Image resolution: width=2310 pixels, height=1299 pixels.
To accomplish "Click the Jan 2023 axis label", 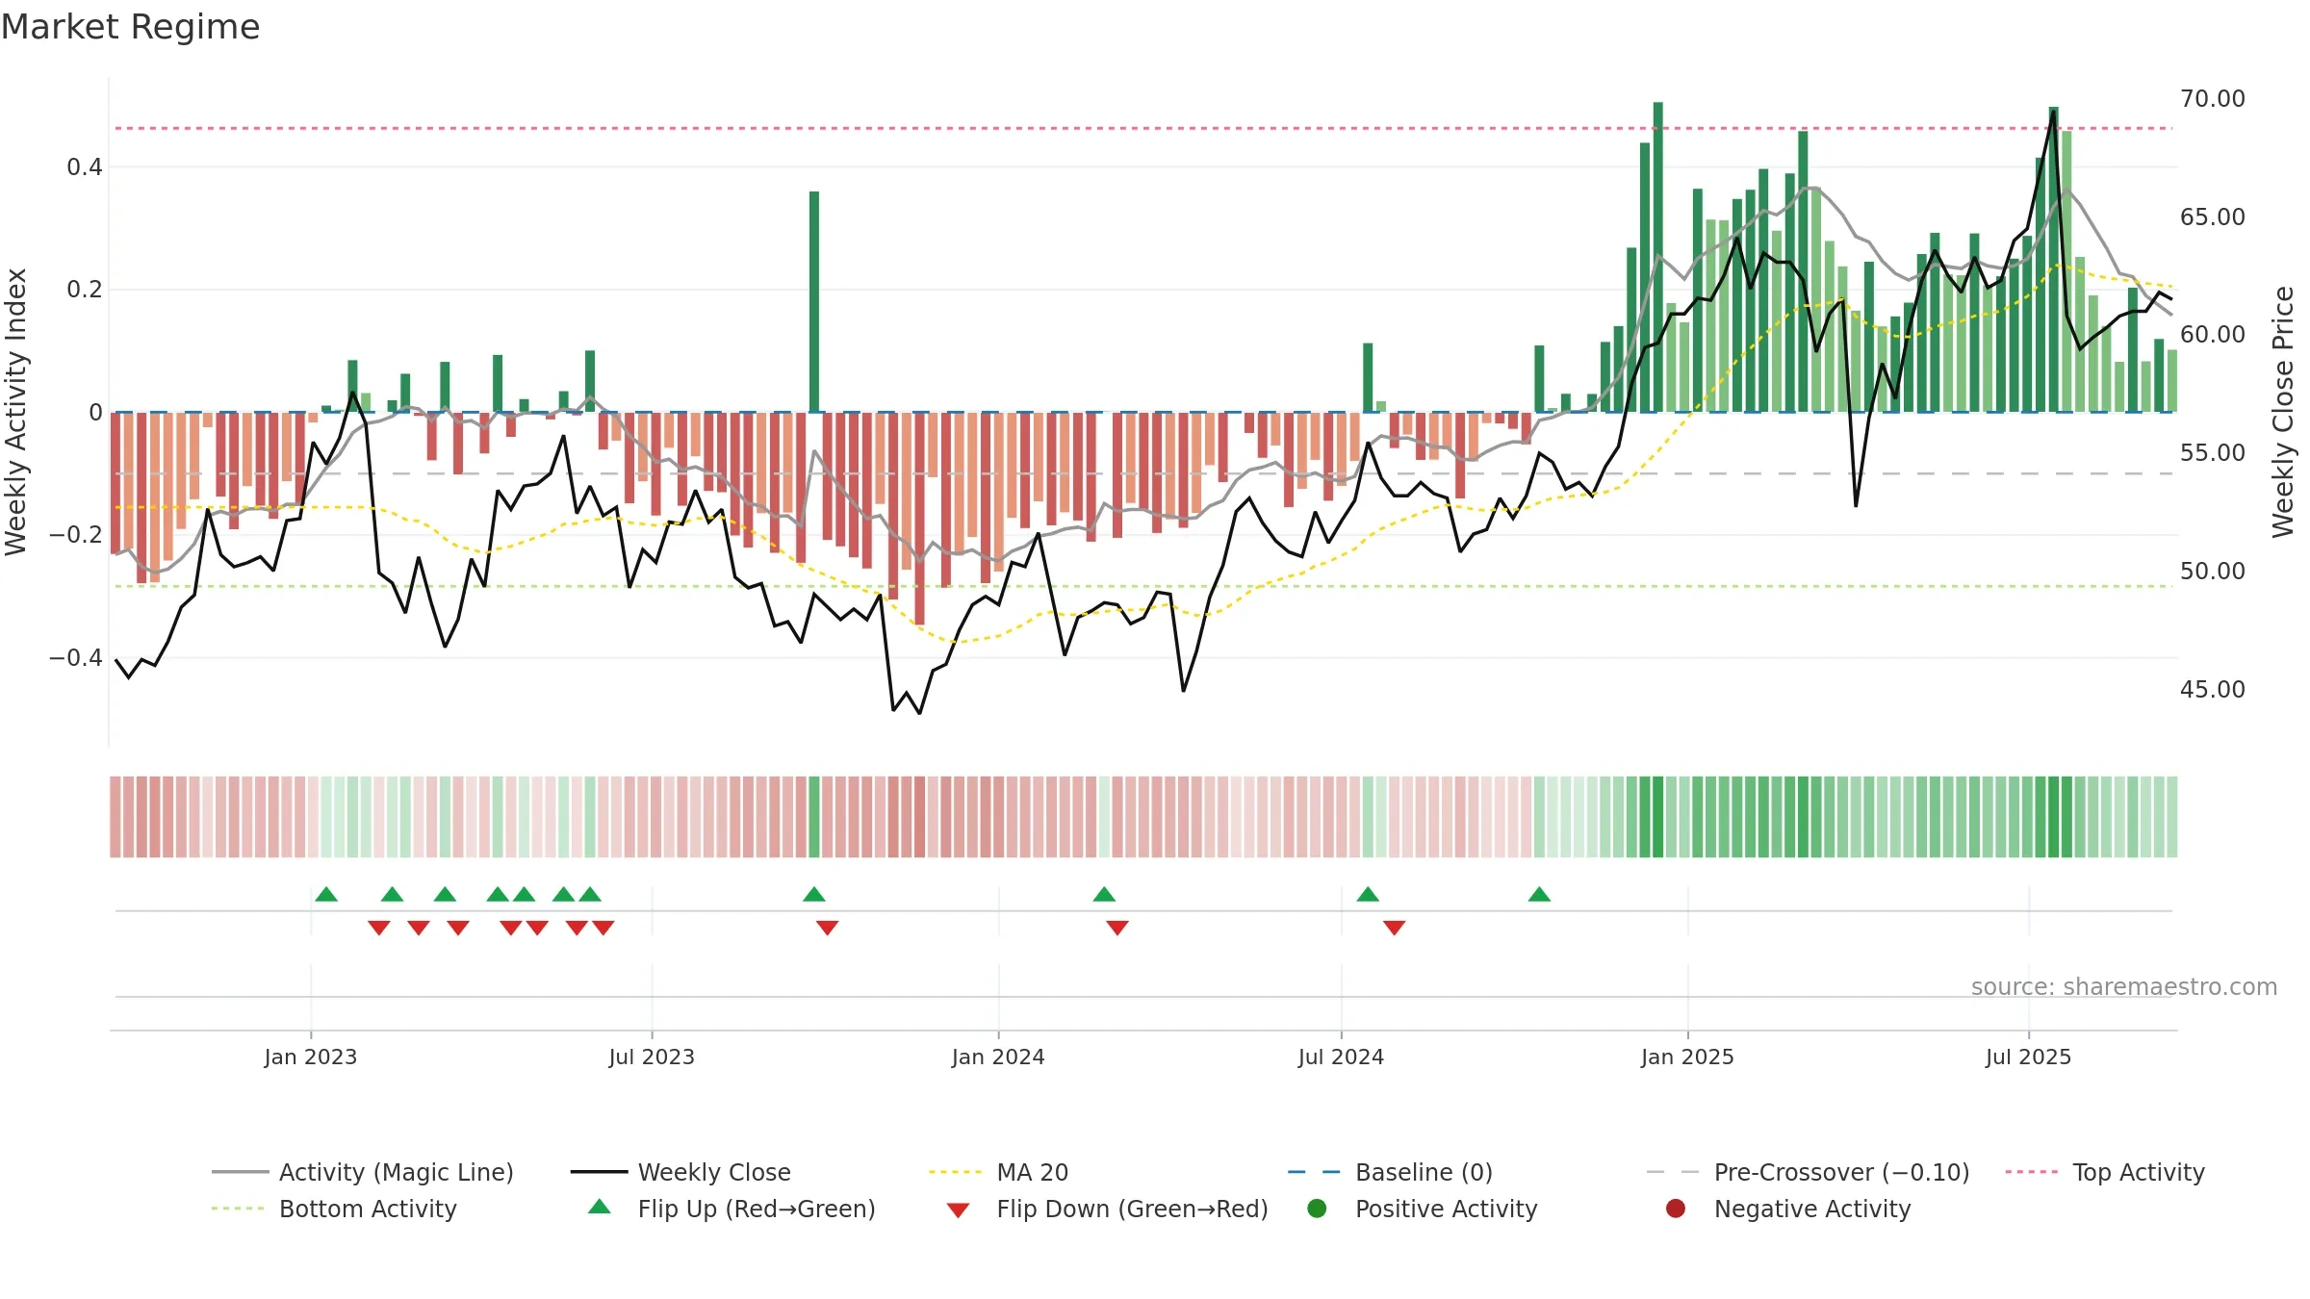I will click(x=310, y=1057).
